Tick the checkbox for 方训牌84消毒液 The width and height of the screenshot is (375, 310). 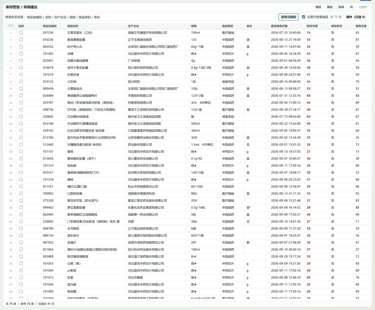pos(21,117)
